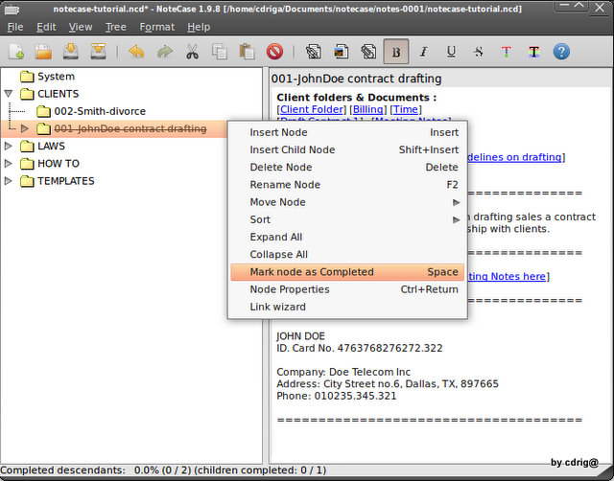The width and height of the screenshot is (614, 481).
Task: Copy selection with Copy icon
Action: coord(220,52)
